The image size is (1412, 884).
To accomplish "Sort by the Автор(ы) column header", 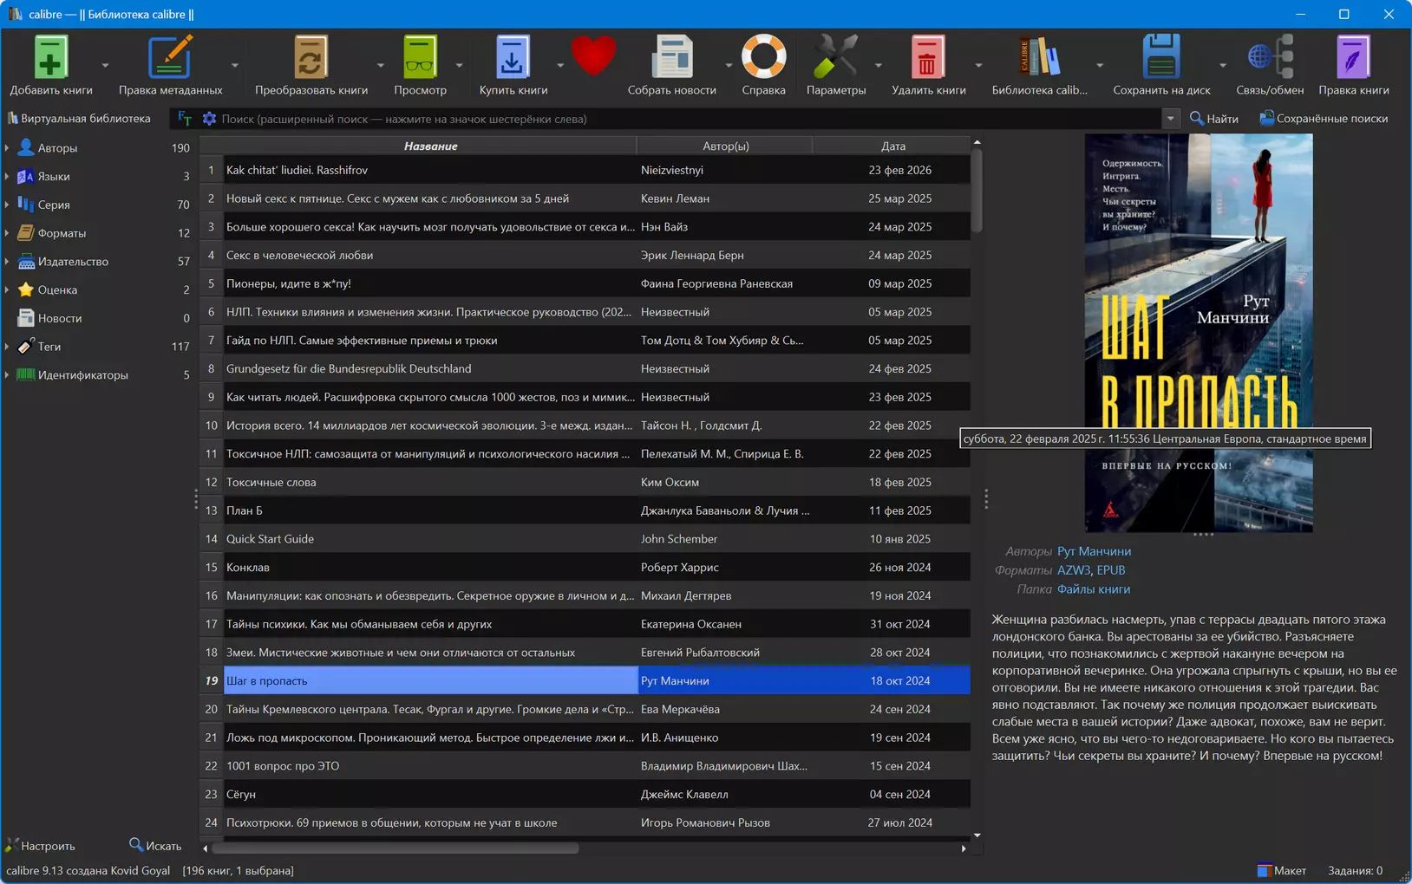I will click(x=725, y=146).
